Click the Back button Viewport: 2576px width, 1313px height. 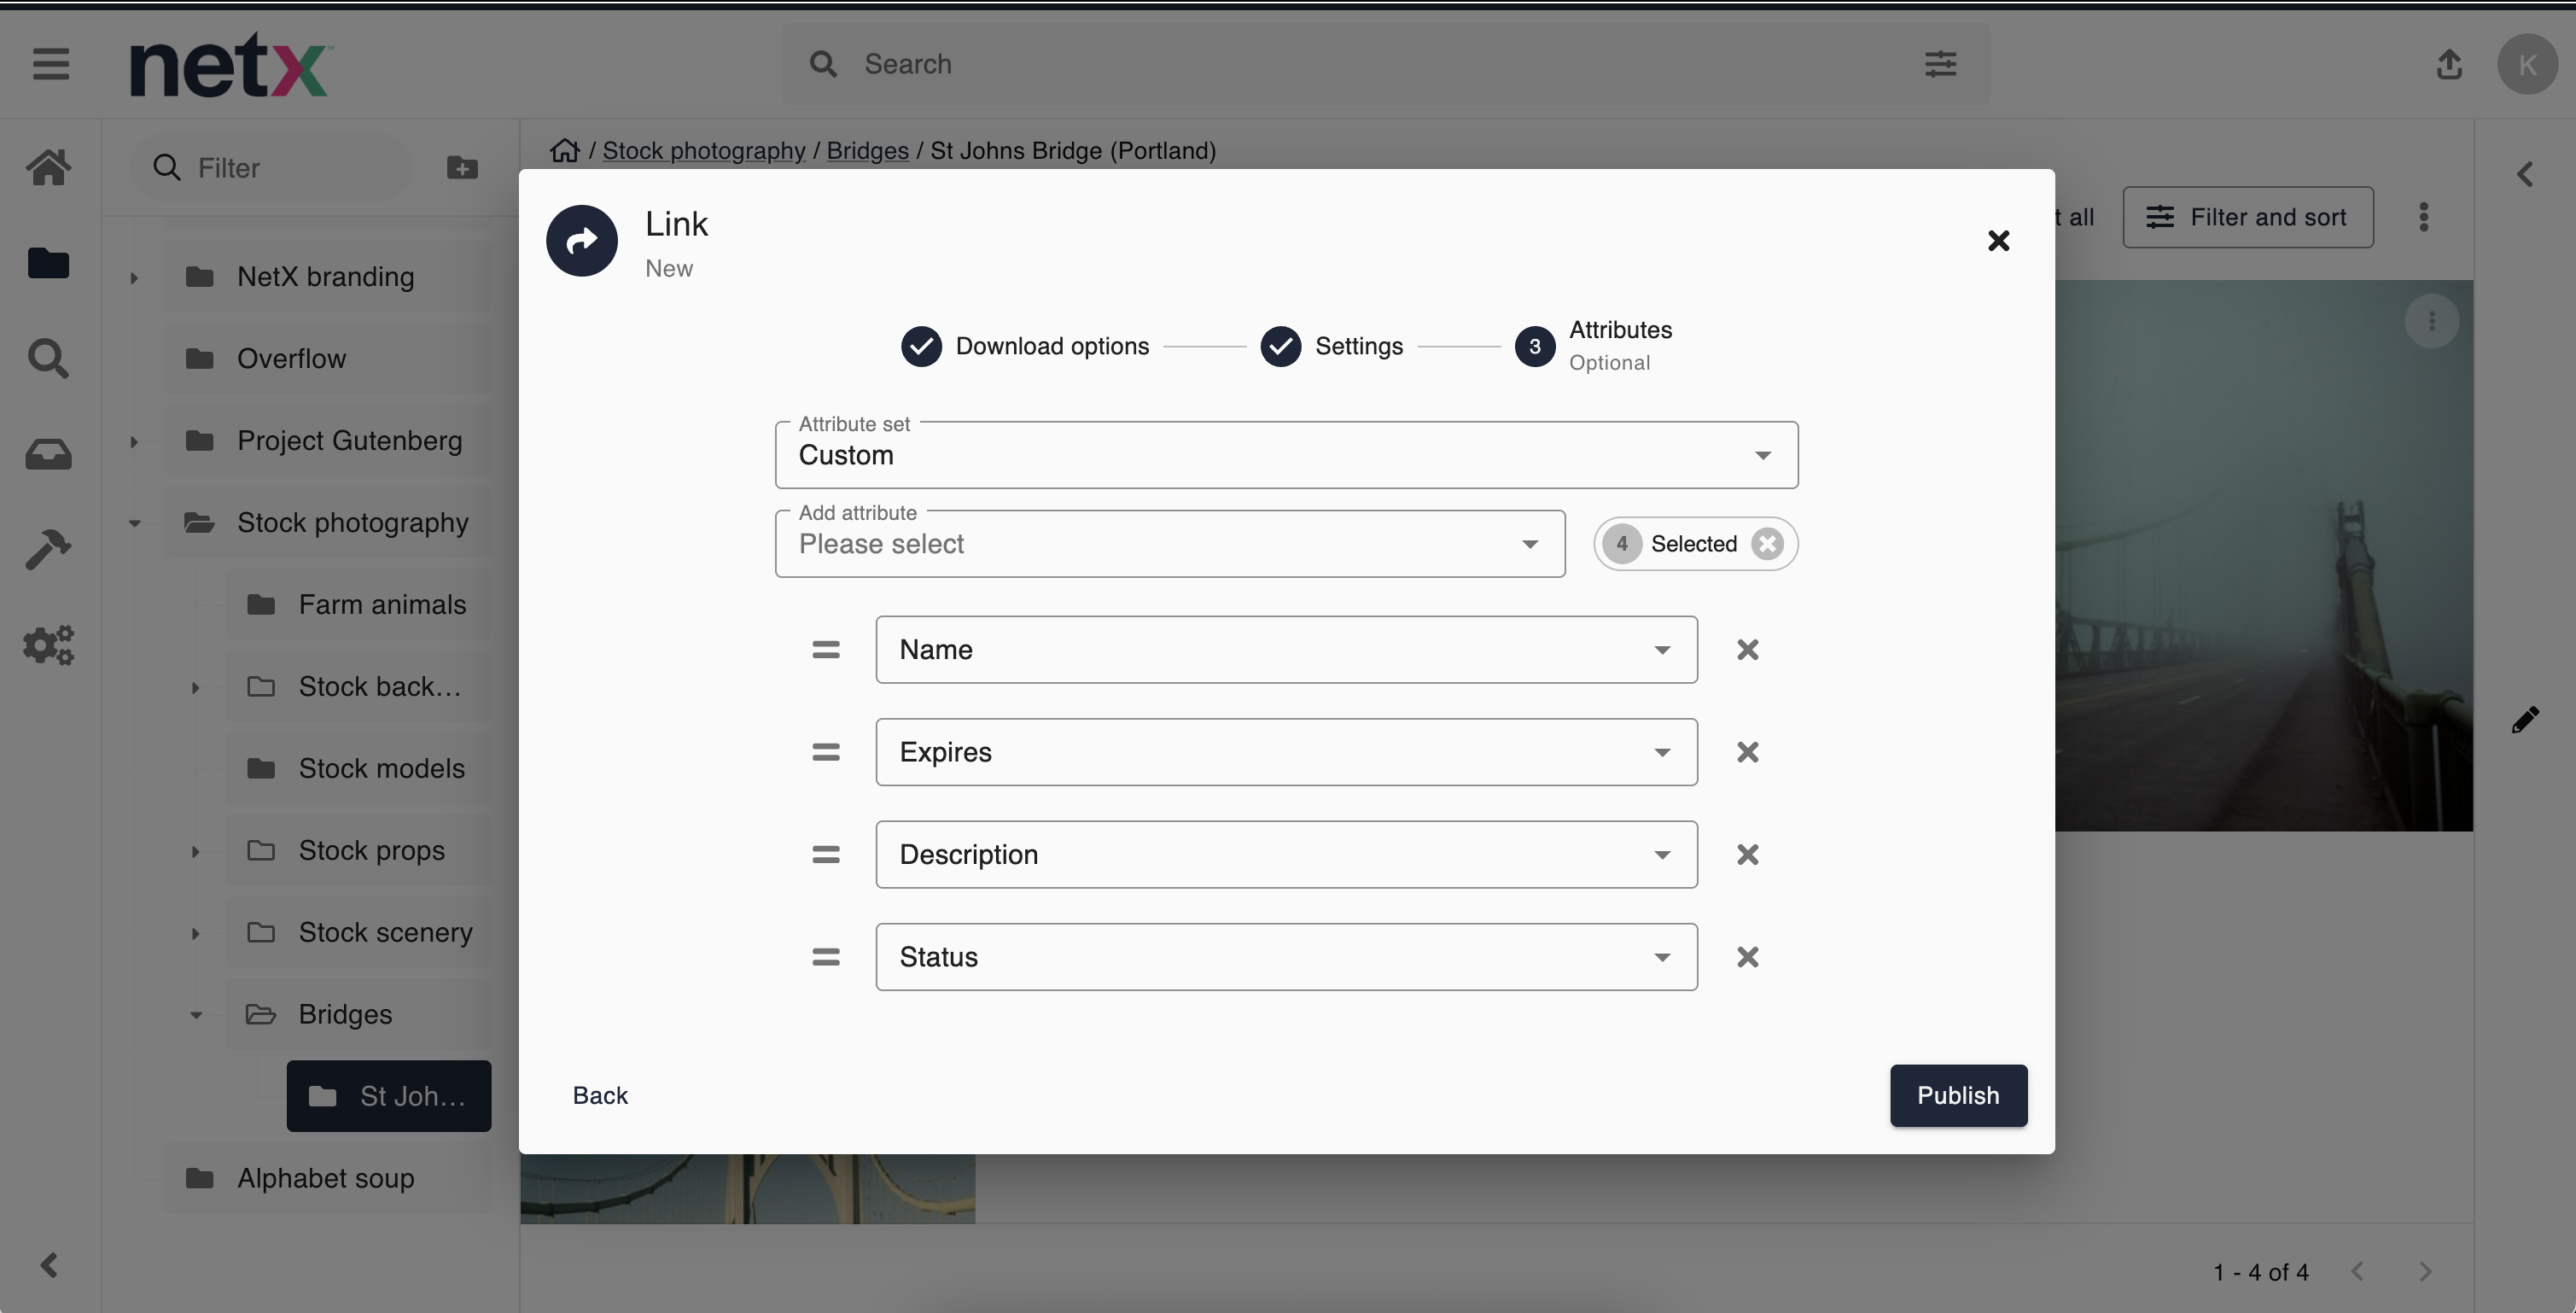(600, 1096)
